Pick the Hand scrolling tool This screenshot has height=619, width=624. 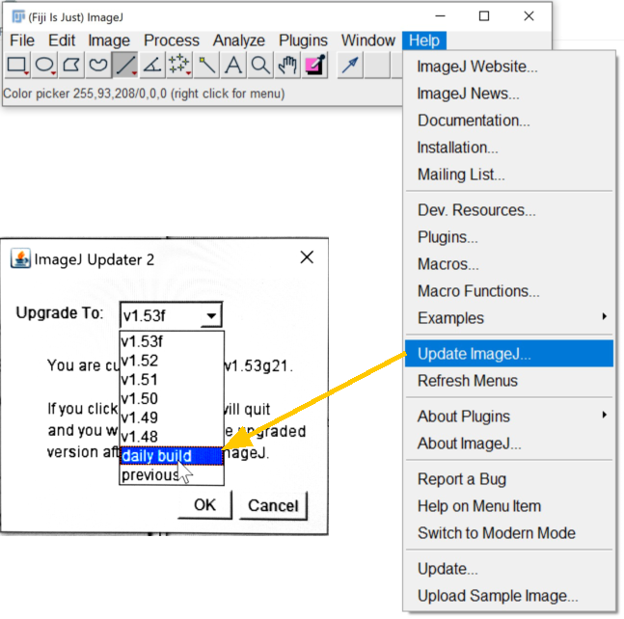click(x=287, y=66)
